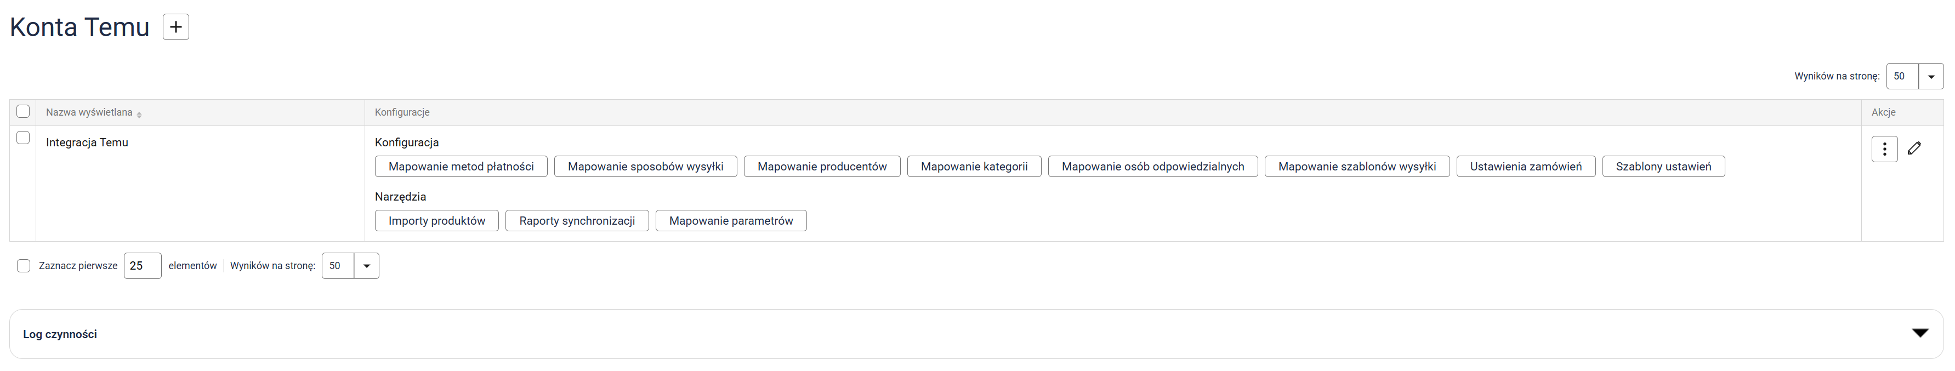Toggle the select-all checkbox in table header
The width and height of the screenshot is (1955, 371).
click(23, 112)
